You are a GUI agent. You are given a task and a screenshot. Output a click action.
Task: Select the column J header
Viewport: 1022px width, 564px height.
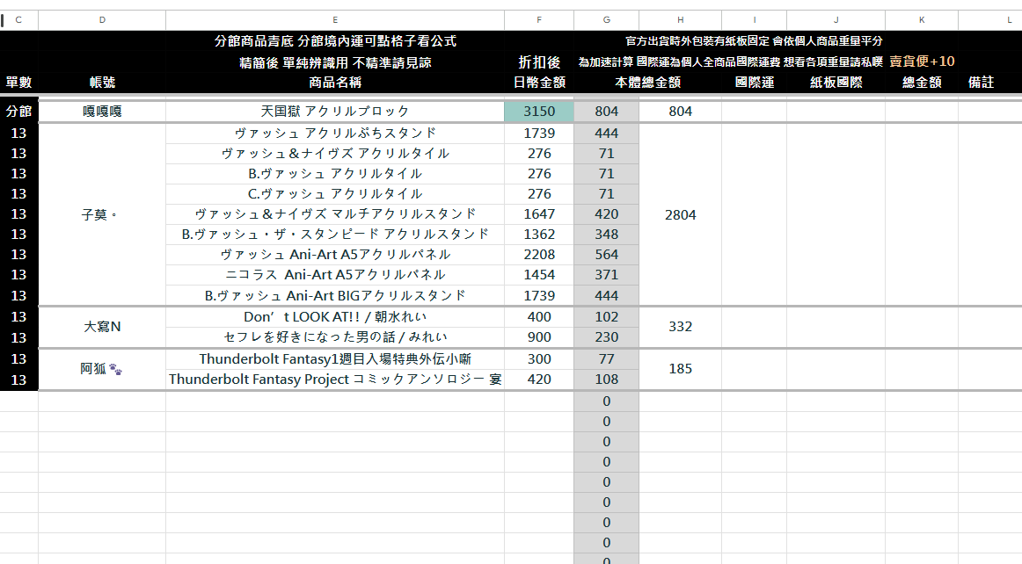[836, 20]
